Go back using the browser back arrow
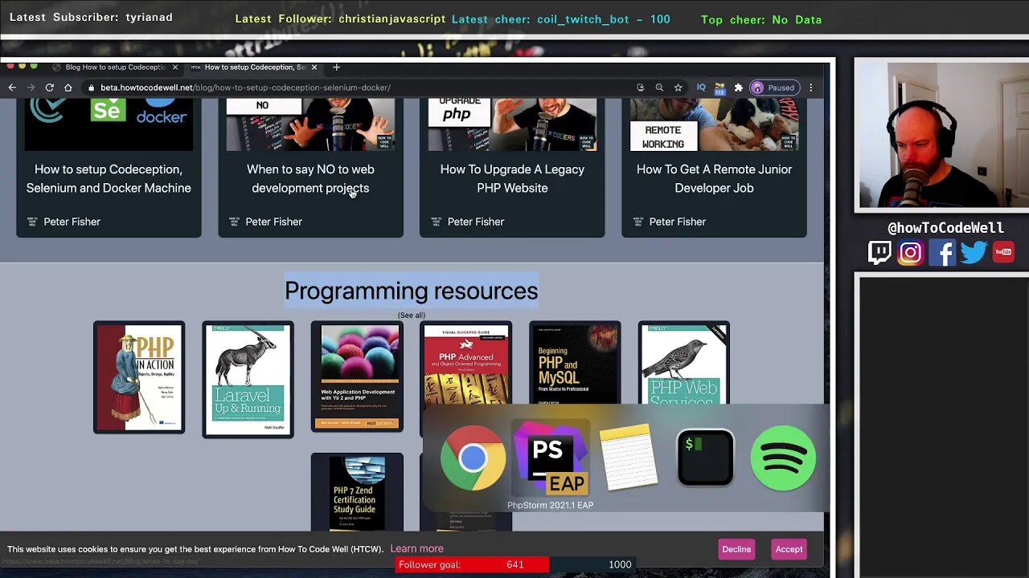 coord(12,88)
